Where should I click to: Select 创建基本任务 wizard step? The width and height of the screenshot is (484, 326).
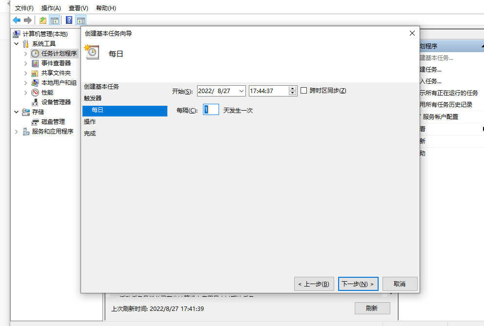coord(101,87)
